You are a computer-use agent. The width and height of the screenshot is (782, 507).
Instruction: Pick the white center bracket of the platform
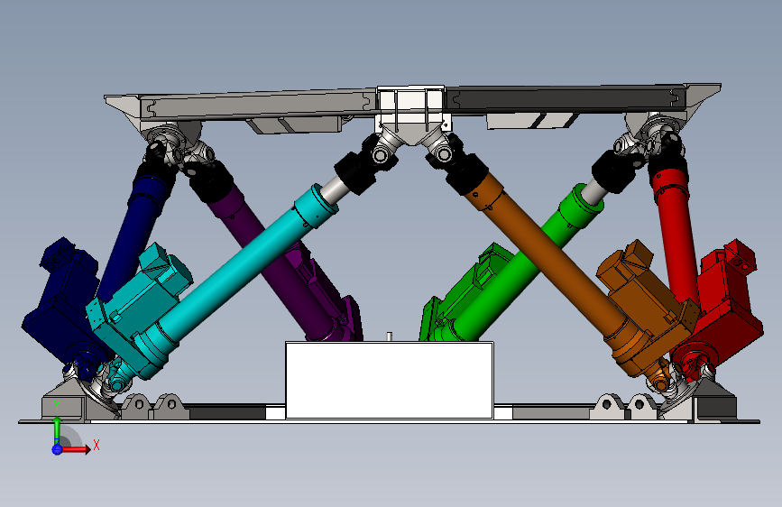point(411,107)
